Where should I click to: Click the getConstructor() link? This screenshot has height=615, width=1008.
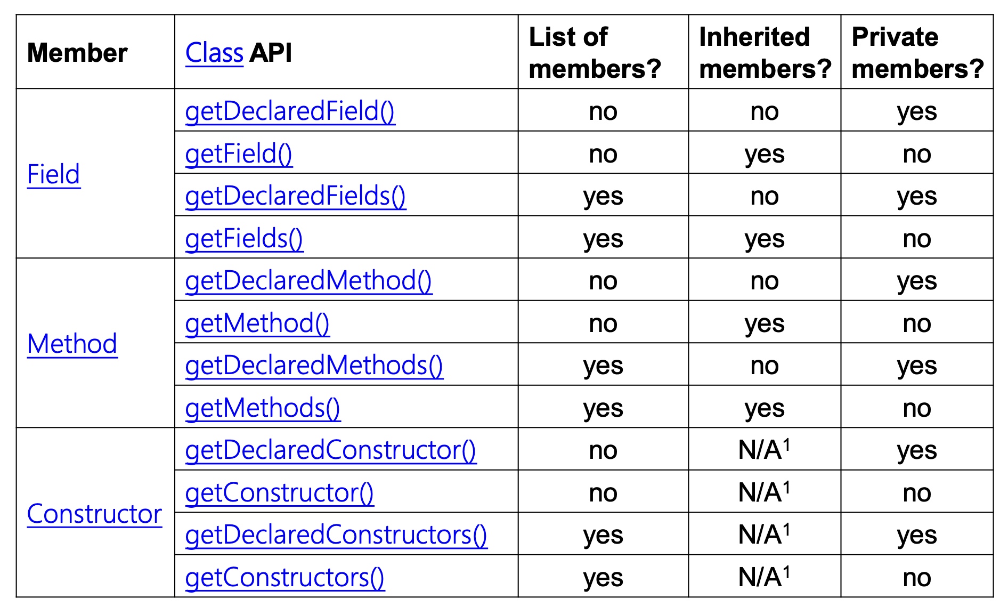tap(279, 492)
